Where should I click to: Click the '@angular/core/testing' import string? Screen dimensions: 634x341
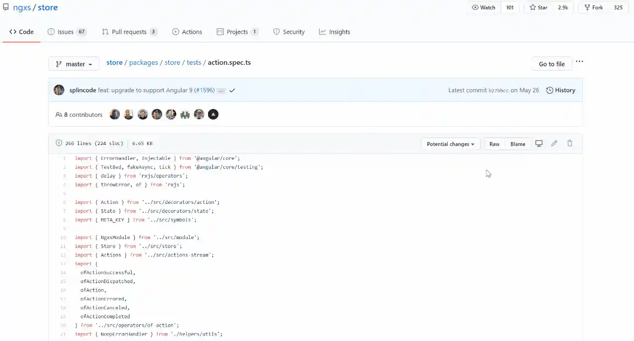coord(228,167)
